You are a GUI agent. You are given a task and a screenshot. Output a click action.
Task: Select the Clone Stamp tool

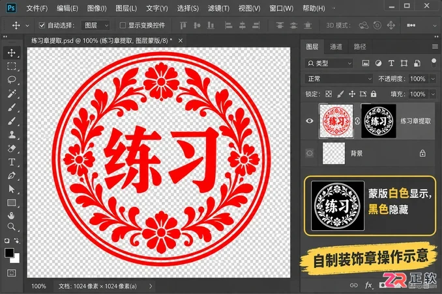coord(12,135)
